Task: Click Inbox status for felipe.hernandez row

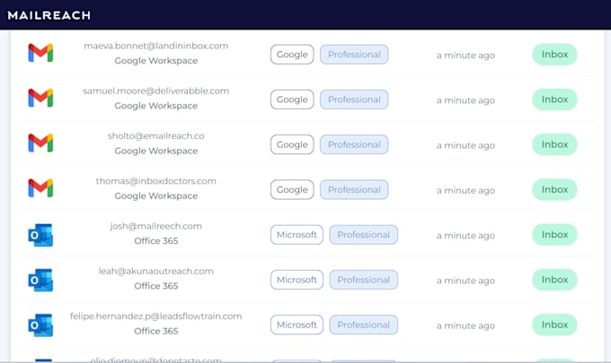Action: [554, 325]
